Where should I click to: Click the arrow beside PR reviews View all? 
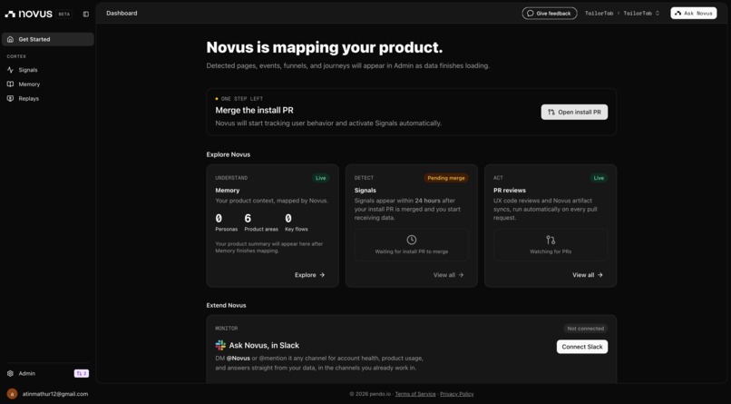tap(600, 275)
